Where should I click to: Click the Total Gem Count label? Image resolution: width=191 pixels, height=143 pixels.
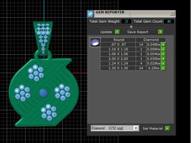[x=148, y=21]
